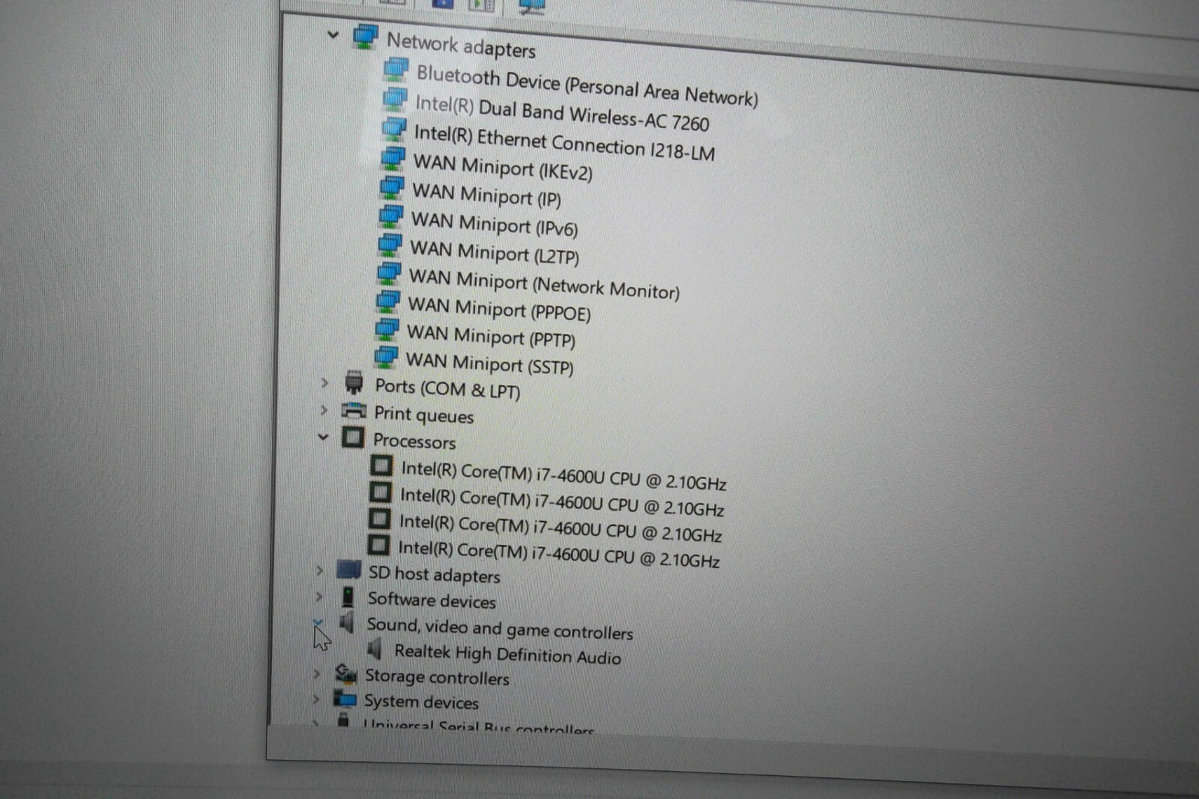Viewport: 1199px width, 799px height.
Task: Click the Print queues printer icon
Action: 353,410
